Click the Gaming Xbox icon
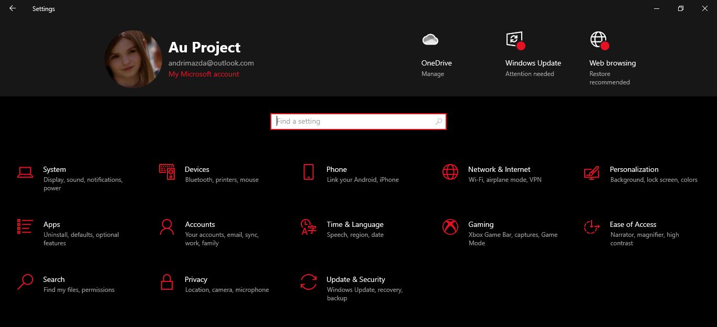 (x=450, y=227)
